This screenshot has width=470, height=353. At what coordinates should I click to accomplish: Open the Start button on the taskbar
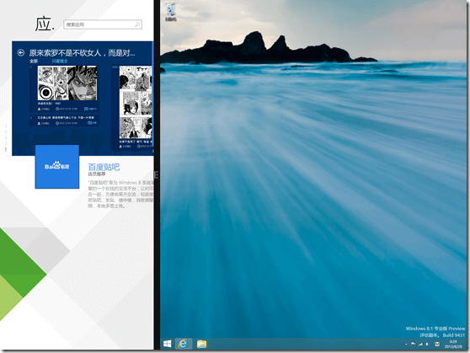[168, 344]
